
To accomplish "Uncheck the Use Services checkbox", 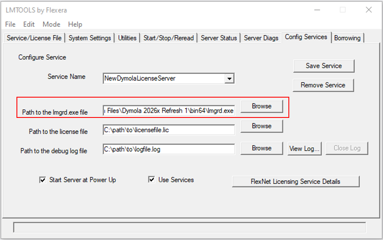I will tap(152, 180).
